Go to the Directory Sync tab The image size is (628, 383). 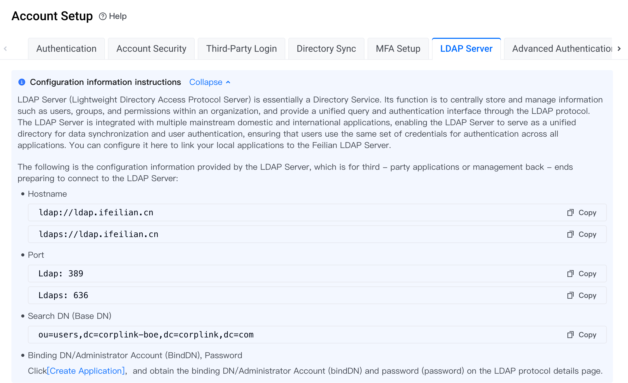click(326, 49)
